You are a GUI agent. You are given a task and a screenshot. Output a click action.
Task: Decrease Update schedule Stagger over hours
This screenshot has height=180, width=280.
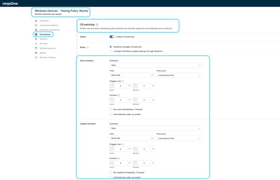coord(112,149)
